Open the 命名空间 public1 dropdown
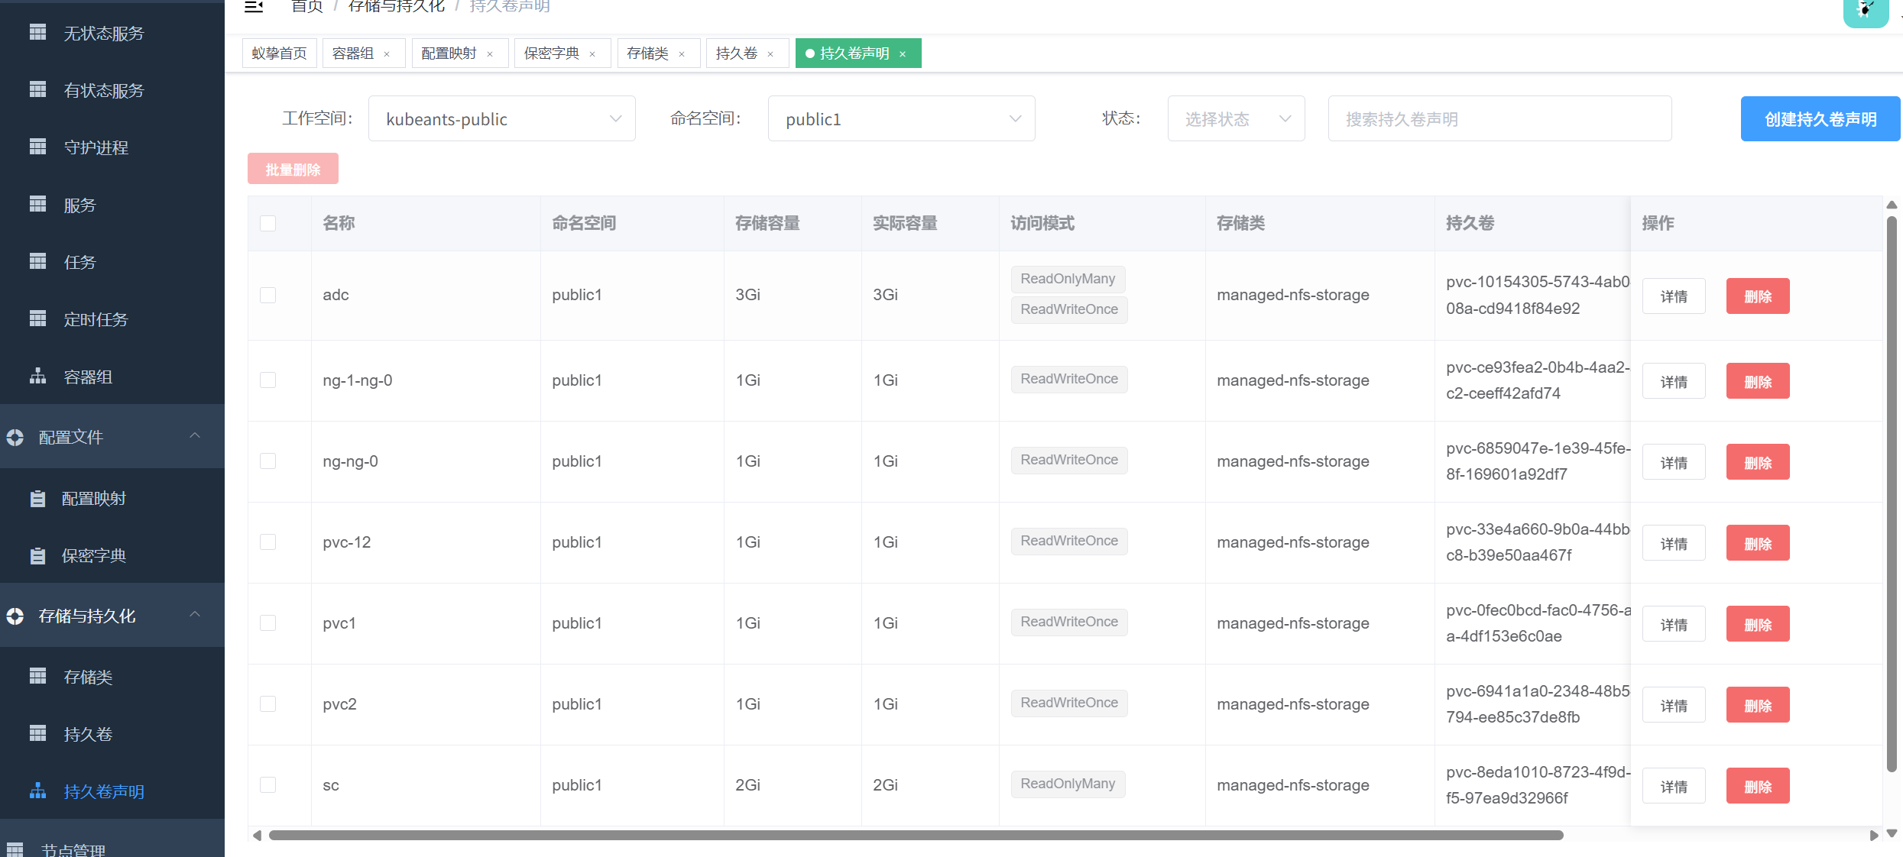 click(901, 119)
